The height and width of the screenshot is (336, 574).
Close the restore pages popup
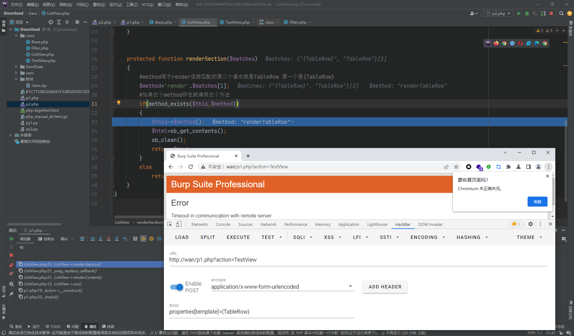(x=548, y=176)
